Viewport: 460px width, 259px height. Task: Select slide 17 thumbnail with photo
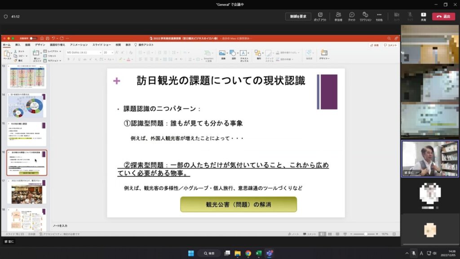(x=27, y=192)
